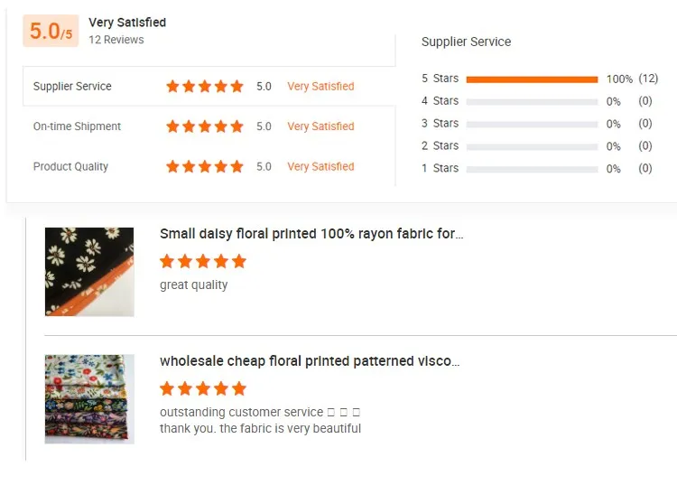Click the 5 Stars orange progress bar
This screenshot has height=485, width=677.
pyautogui.click(x=532, y=79)
